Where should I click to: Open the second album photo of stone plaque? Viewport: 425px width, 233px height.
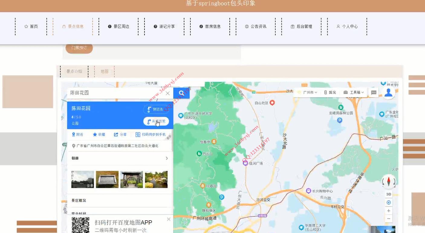click(x=107, y=180)
